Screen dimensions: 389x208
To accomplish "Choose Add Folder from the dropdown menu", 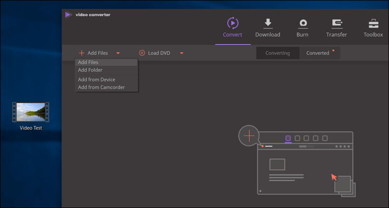I will click(x=106, y=70).
